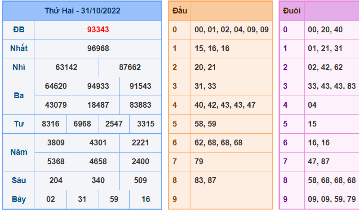Click the Năm prize number 4301
Screen dimensions: 359x210
98,143
